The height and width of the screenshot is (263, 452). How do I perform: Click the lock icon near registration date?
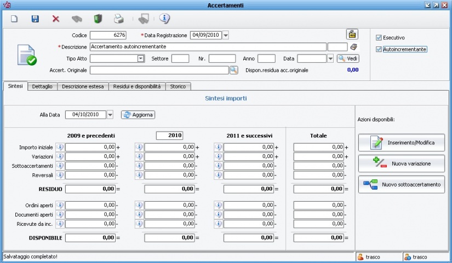352,34
